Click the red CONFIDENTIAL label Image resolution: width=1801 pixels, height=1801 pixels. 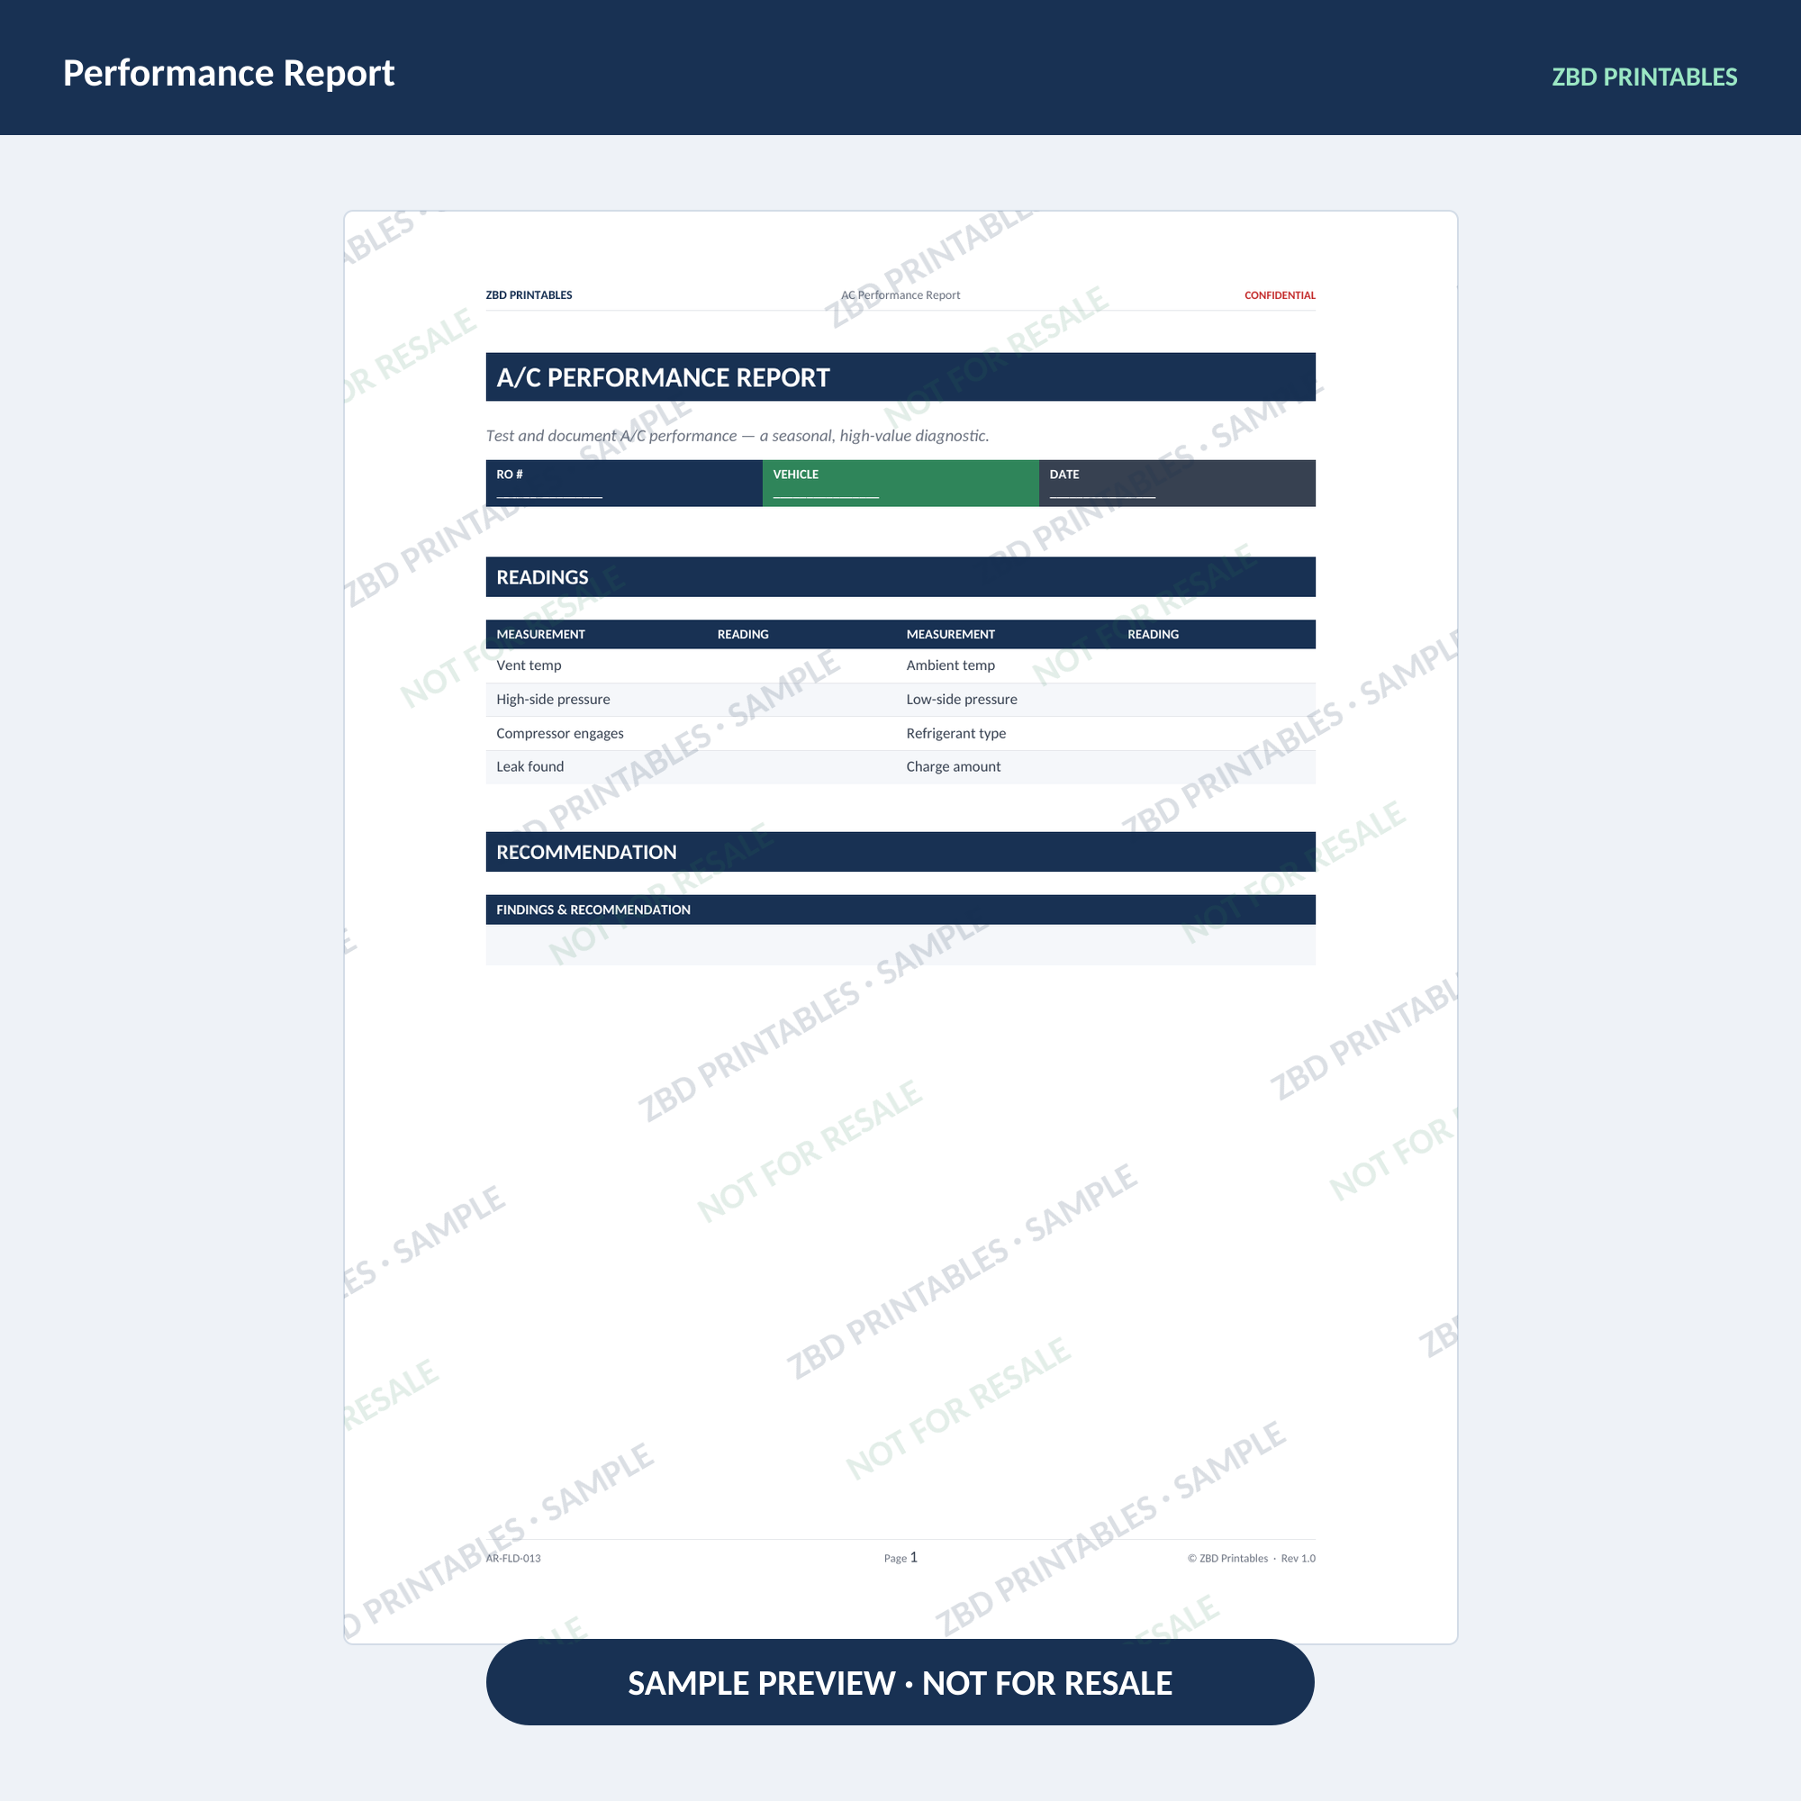pyautogui.click(x=1280, y=294)
